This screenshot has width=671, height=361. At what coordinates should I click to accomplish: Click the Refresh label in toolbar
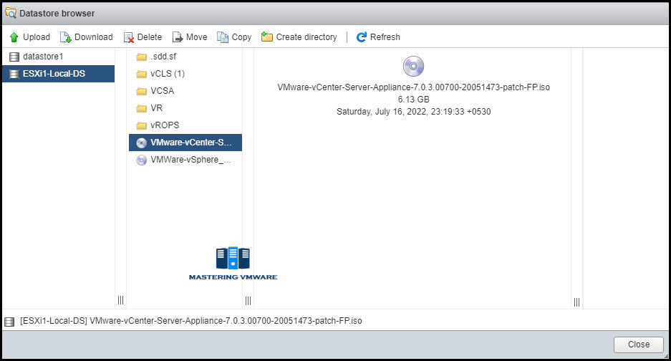[385, 37]
